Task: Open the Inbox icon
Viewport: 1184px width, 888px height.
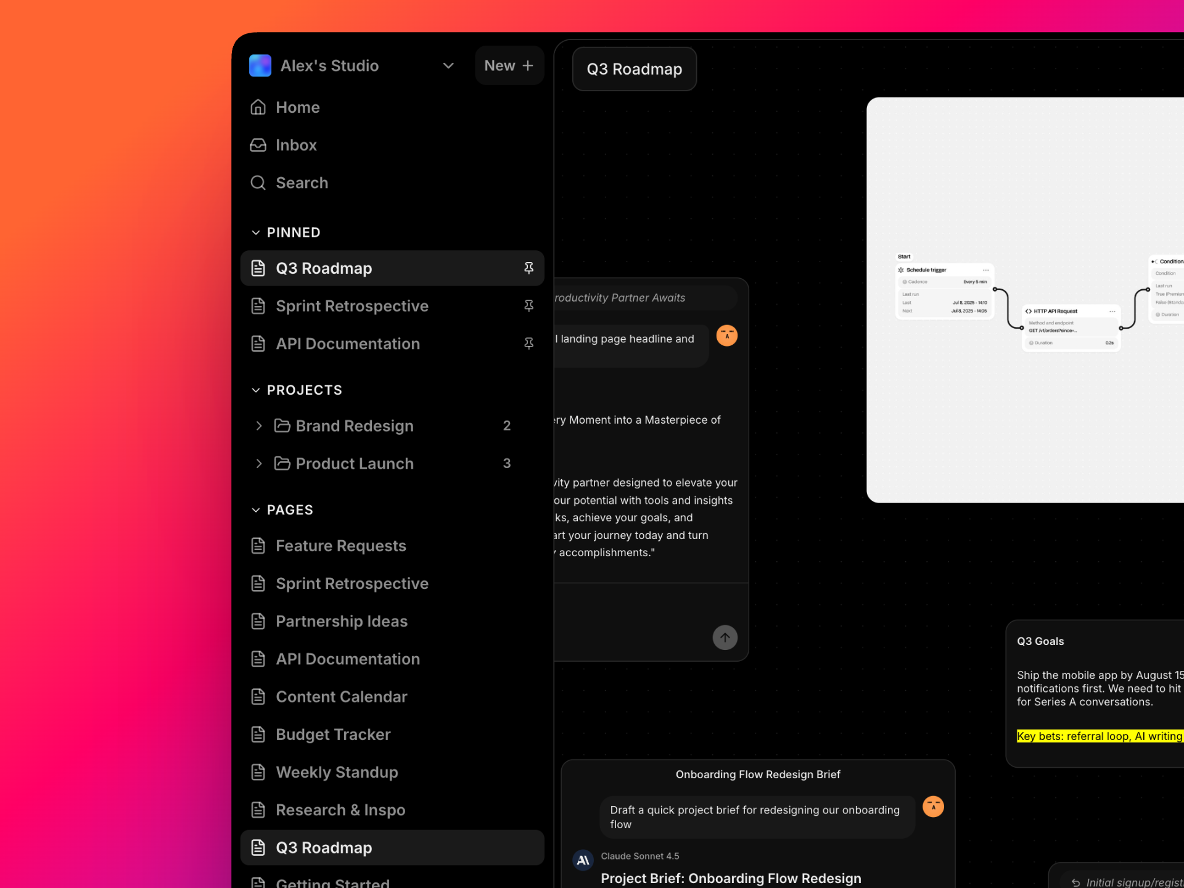Action: pyautogui.click(x=258, y=145)
